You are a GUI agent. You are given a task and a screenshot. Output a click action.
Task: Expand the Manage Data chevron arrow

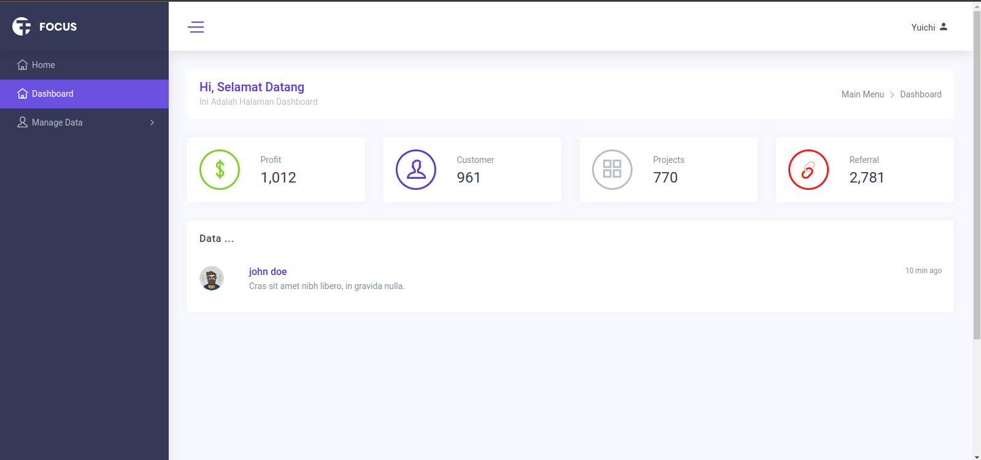[152, 123]
